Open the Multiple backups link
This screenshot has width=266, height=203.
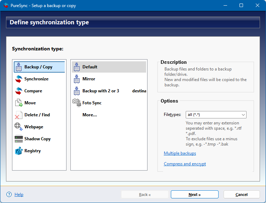click(180, 153)
